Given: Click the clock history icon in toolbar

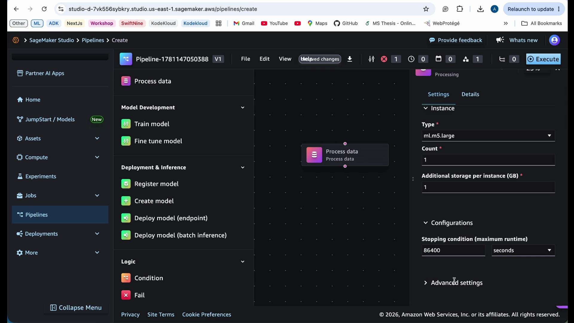Looking at the screenshot, I should (411, 59).
